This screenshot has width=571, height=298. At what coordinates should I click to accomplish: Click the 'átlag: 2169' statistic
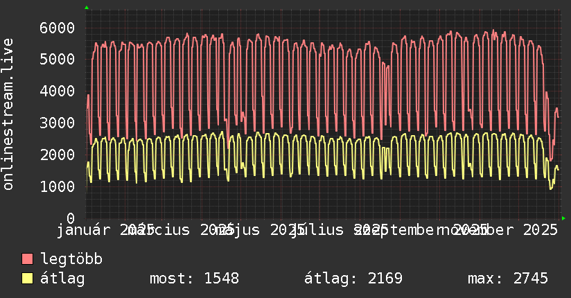353,279
